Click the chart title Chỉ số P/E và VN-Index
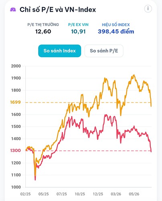 (58, 10)
